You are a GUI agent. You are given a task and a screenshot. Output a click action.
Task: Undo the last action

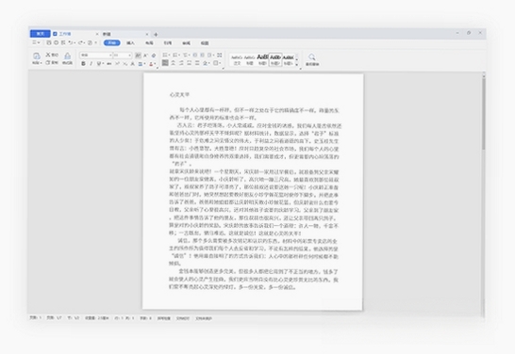click(71, 42)
